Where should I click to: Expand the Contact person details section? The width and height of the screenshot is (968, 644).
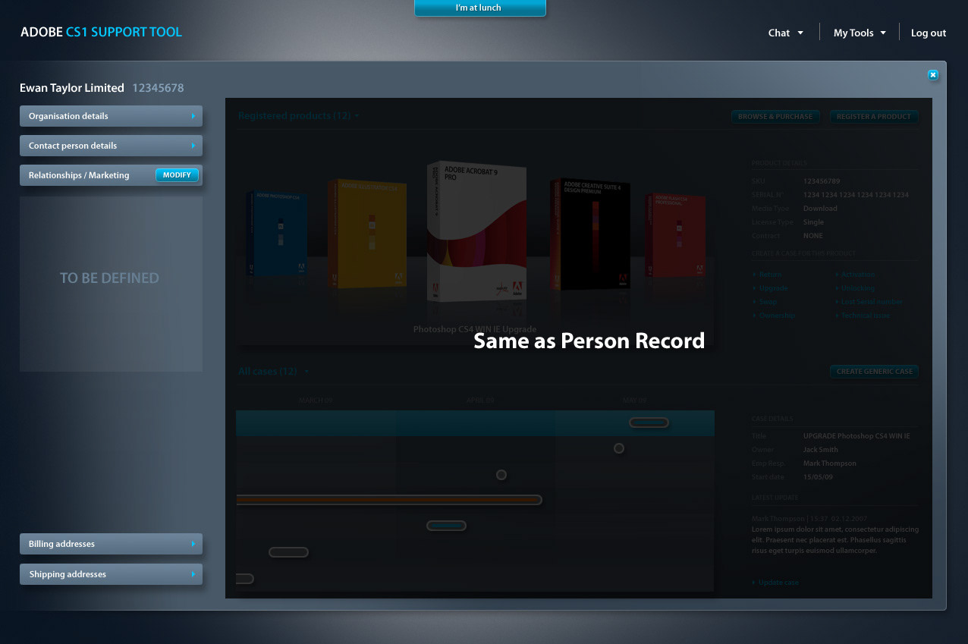[111, 146]
